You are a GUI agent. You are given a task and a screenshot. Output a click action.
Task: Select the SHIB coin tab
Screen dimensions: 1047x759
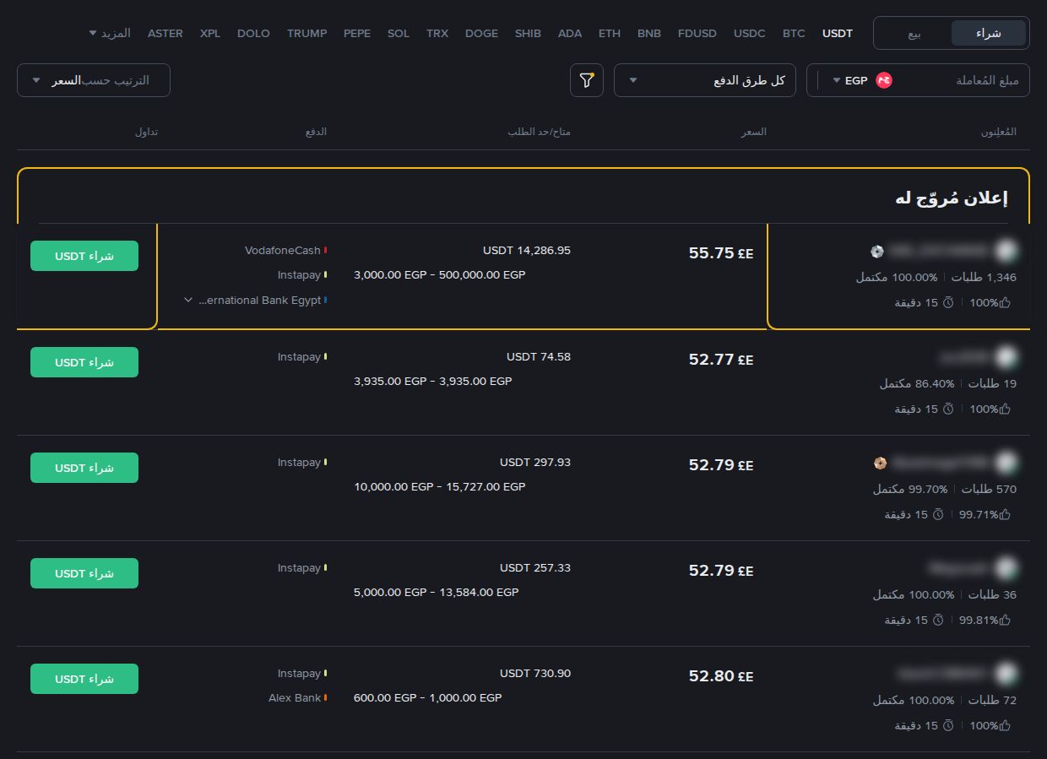click(528, 34)
